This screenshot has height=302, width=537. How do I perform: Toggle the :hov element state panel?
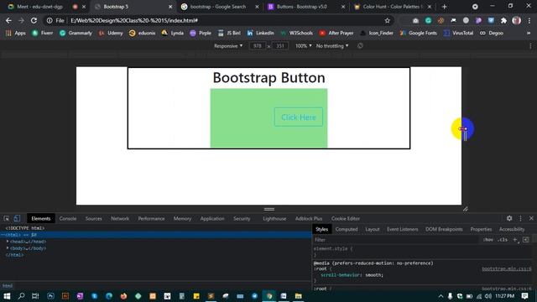488,240
